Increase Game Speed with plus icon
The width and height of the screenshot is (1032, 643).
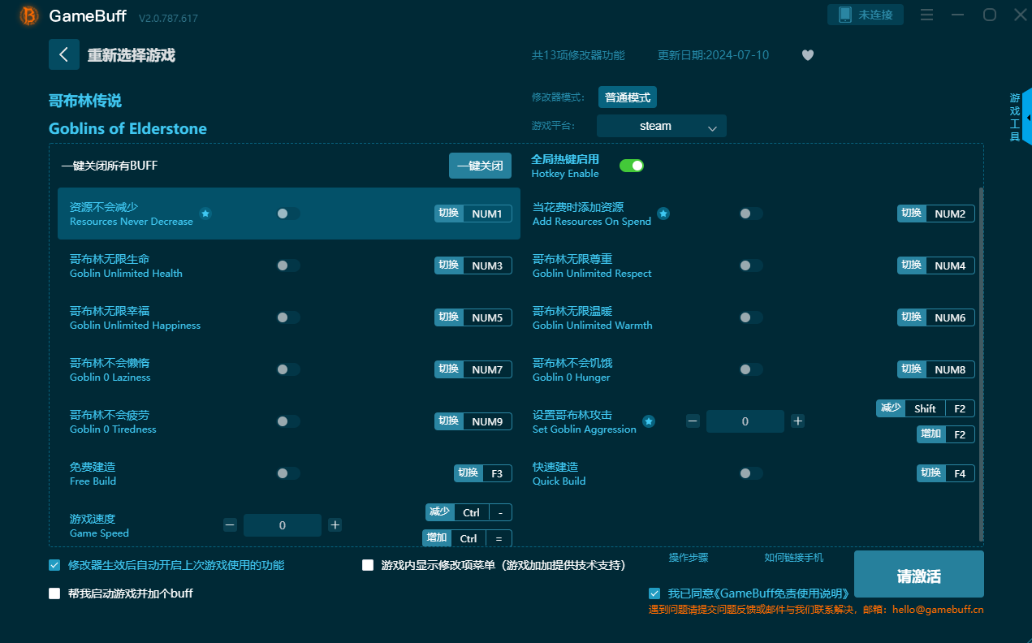coord(335,525)
